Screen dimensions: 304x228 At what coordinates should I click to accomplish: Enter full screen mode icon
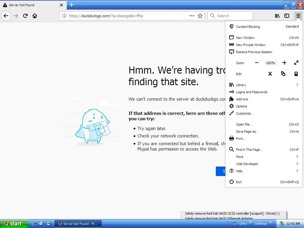click(x=296, y=63)
